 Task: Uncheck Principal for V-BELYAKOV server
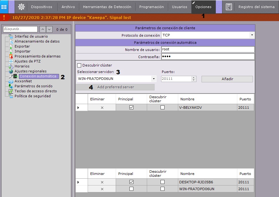(131, 108)
